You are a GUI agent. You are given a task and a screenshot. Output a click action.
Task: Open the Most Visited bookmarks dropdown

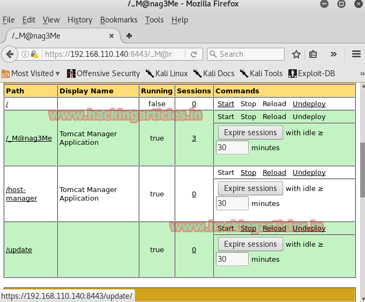coord(31,73)
